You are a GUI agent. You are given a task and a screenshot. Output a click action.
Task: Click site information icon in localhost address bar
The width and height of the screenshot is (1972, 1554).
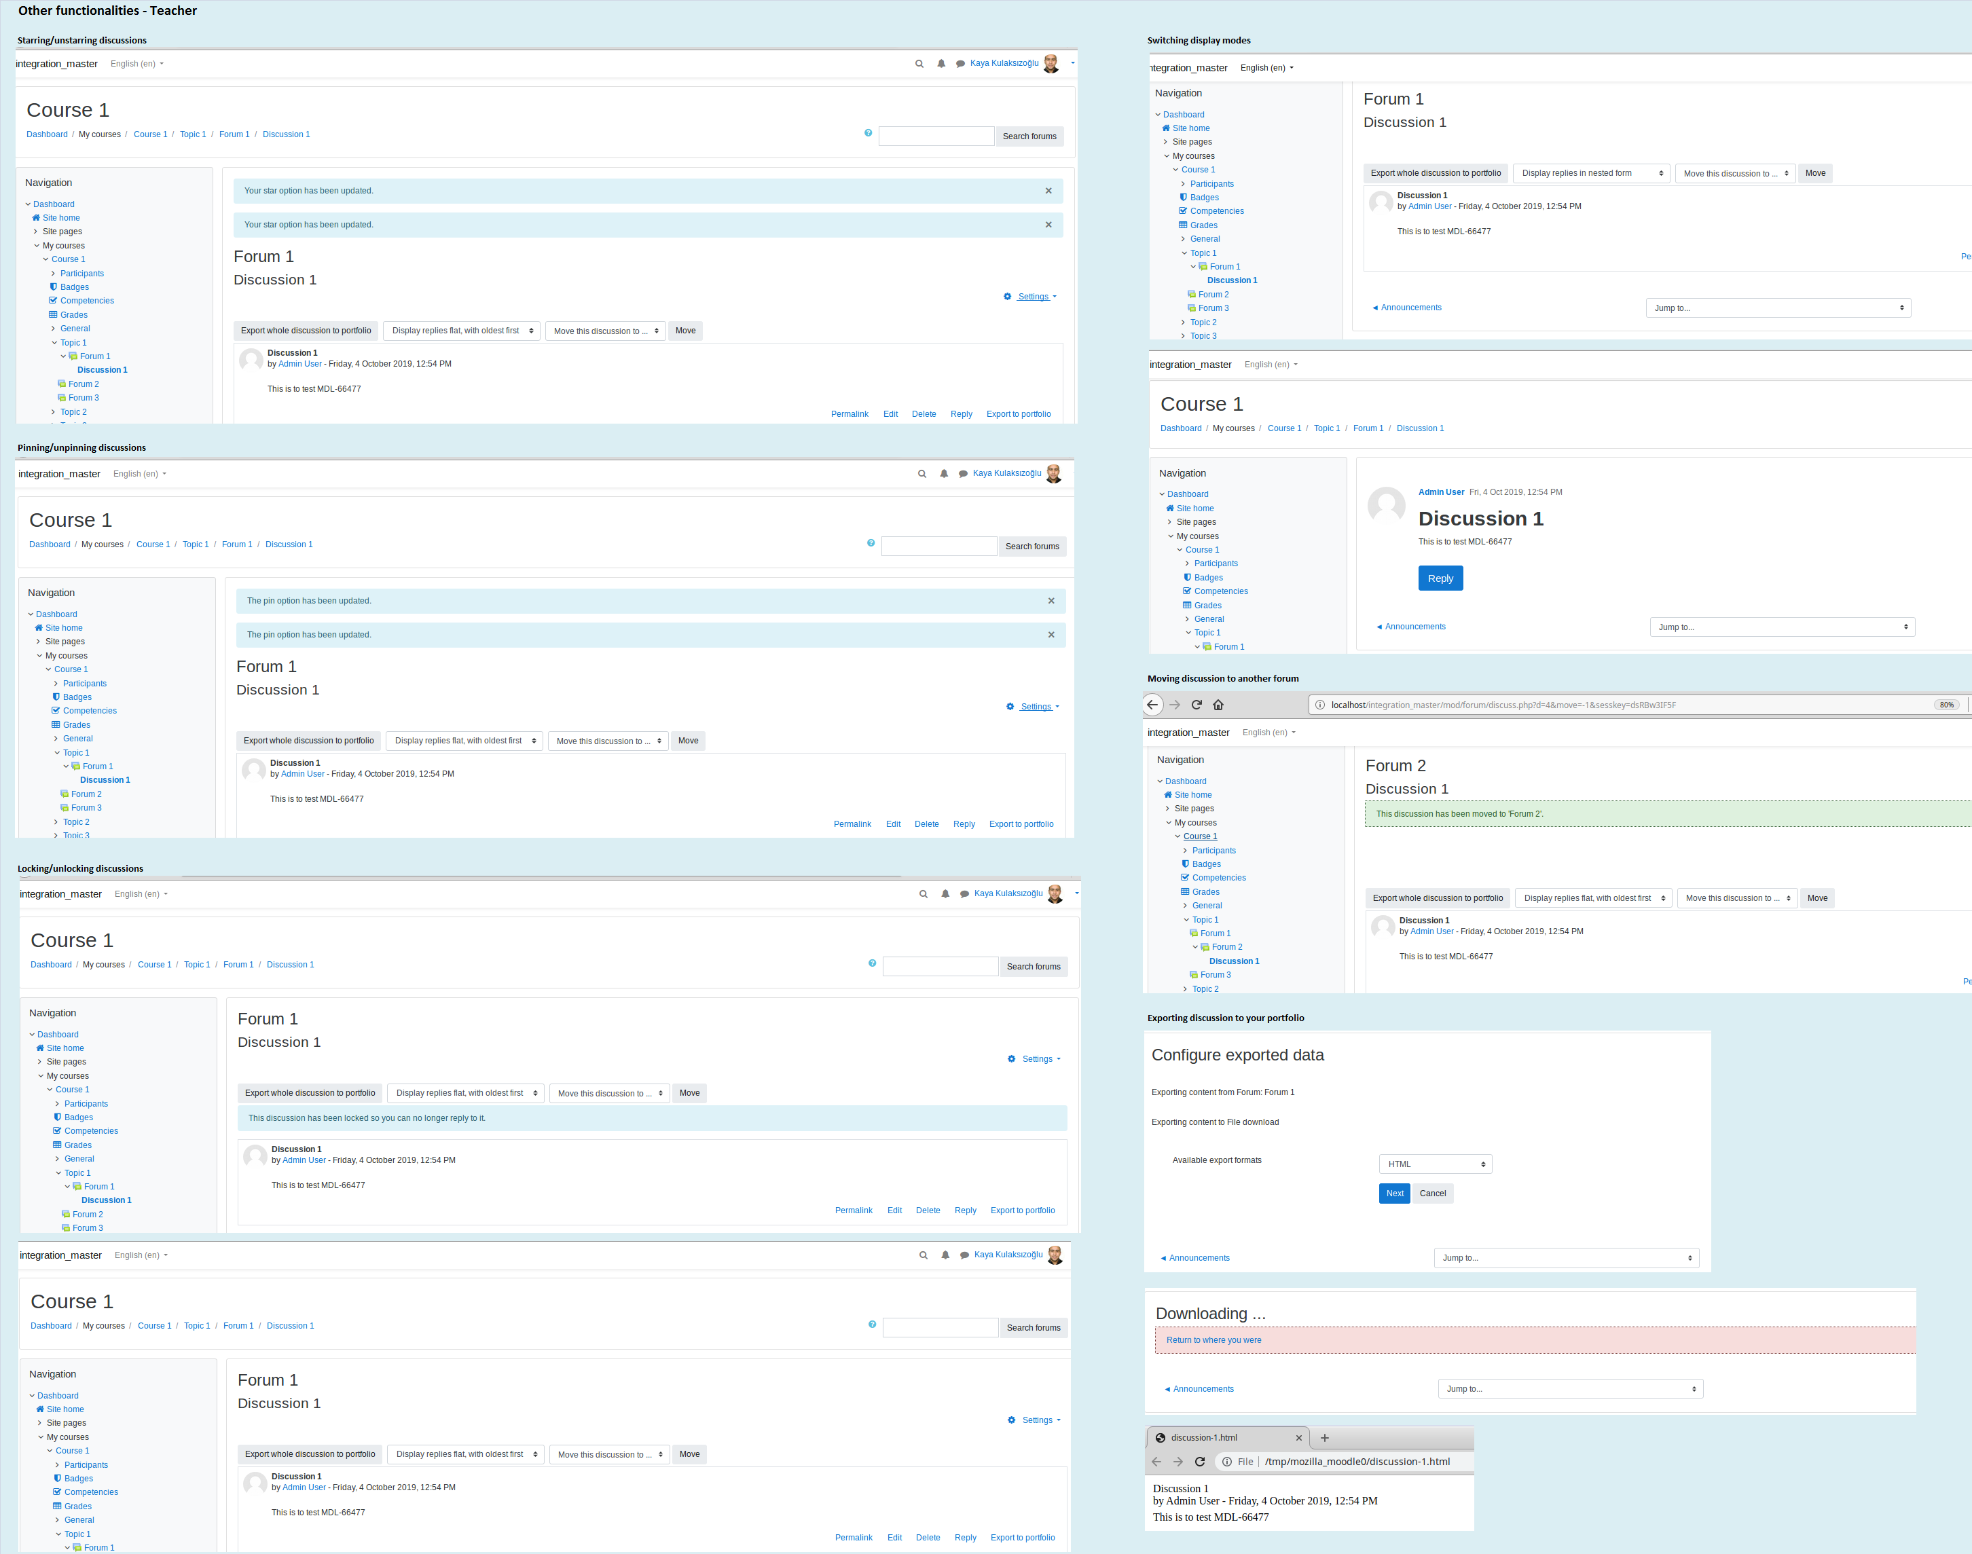pyautogui.click(x=1319, y=705)
